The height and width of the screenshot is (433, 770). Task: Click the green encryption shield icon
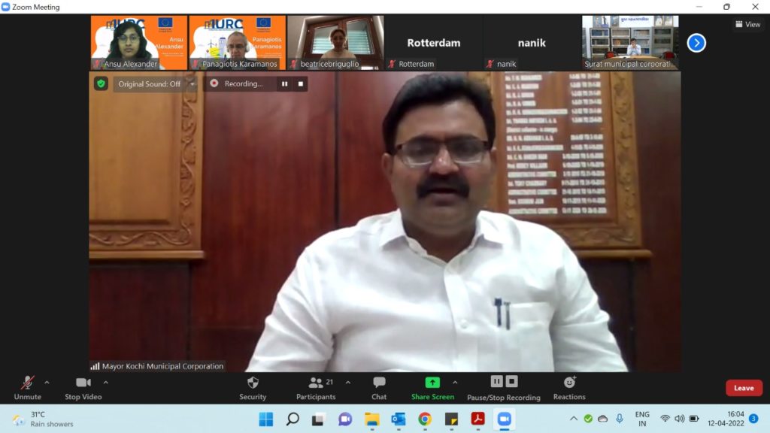(x=101, y=83)
